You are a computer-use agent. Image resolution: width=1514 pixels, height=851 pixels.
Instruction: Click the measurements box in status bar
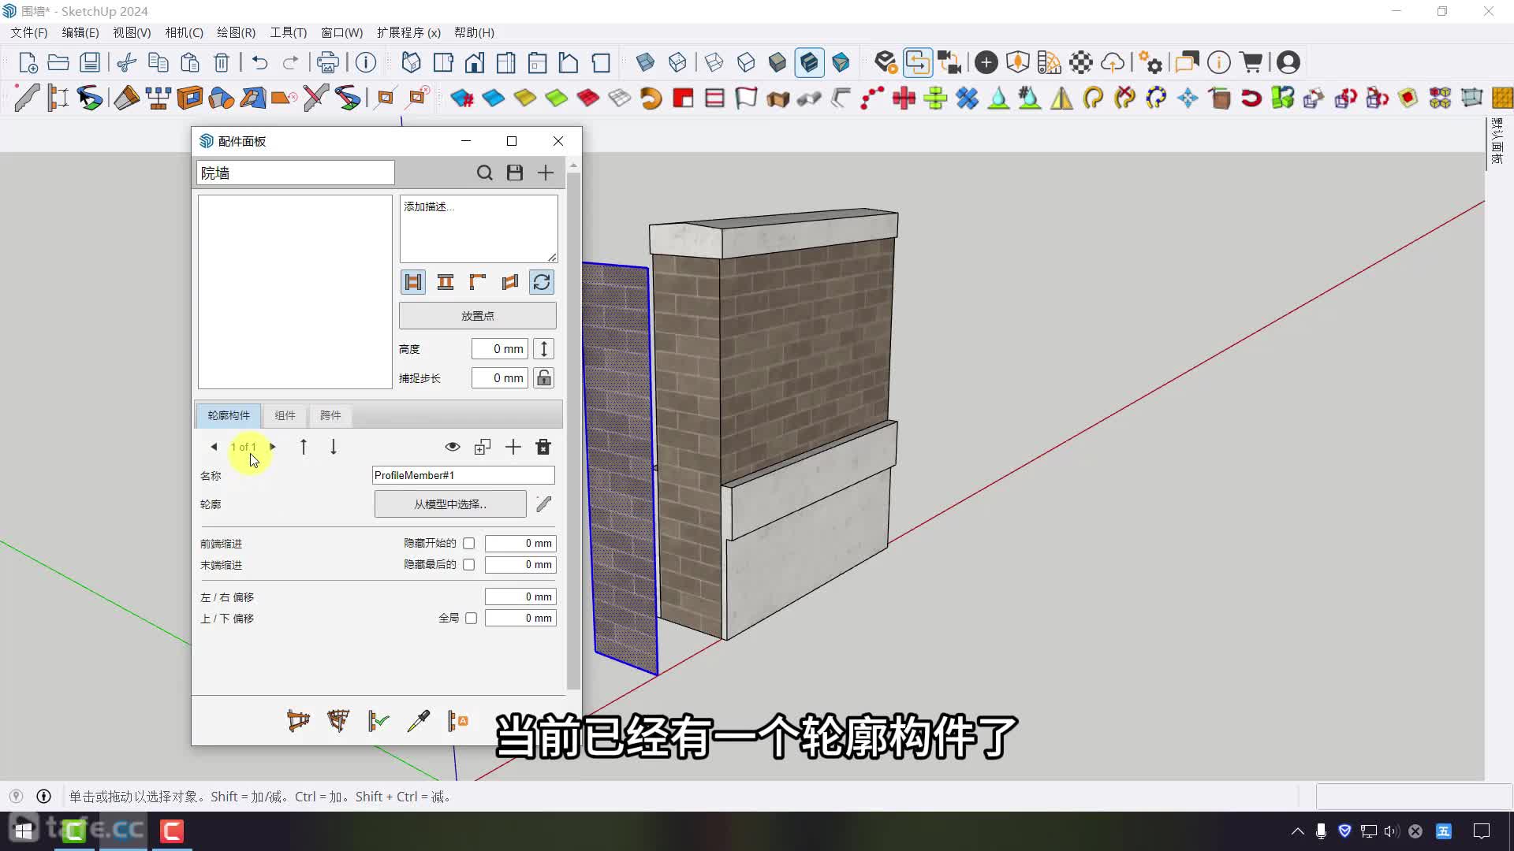pyautogui.click(x=1413, y=797)
